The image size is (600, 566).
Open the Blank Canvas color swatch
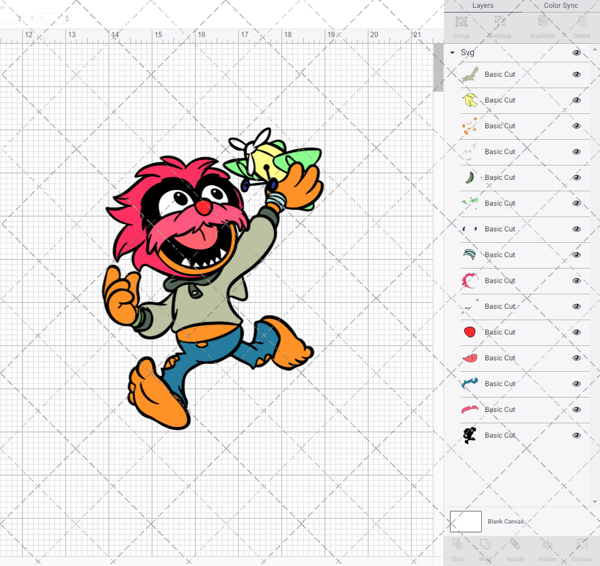(465, 521)
